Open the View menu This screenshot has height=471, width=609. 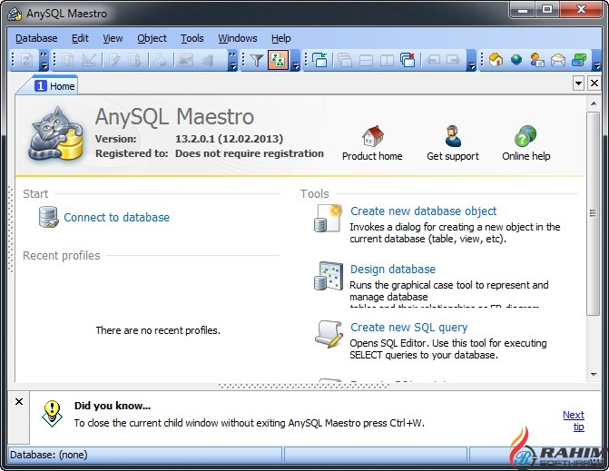tap(113, 38)
